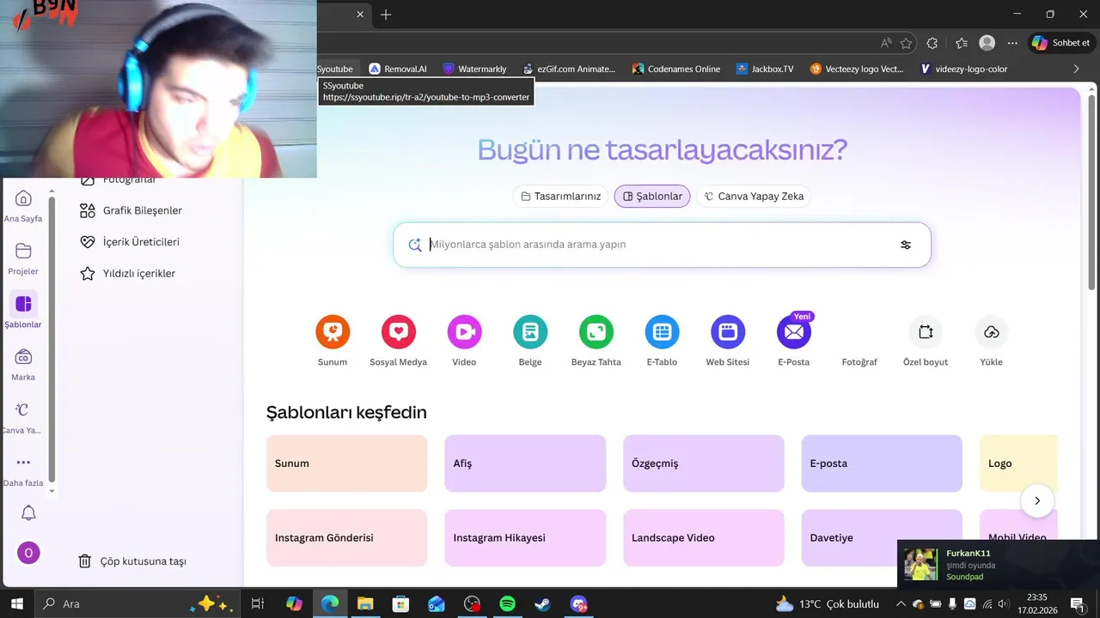This screenshot has height=618, width=1100.
Task: Open the Edge extensions puzzle icon
Action: [932, 43]
